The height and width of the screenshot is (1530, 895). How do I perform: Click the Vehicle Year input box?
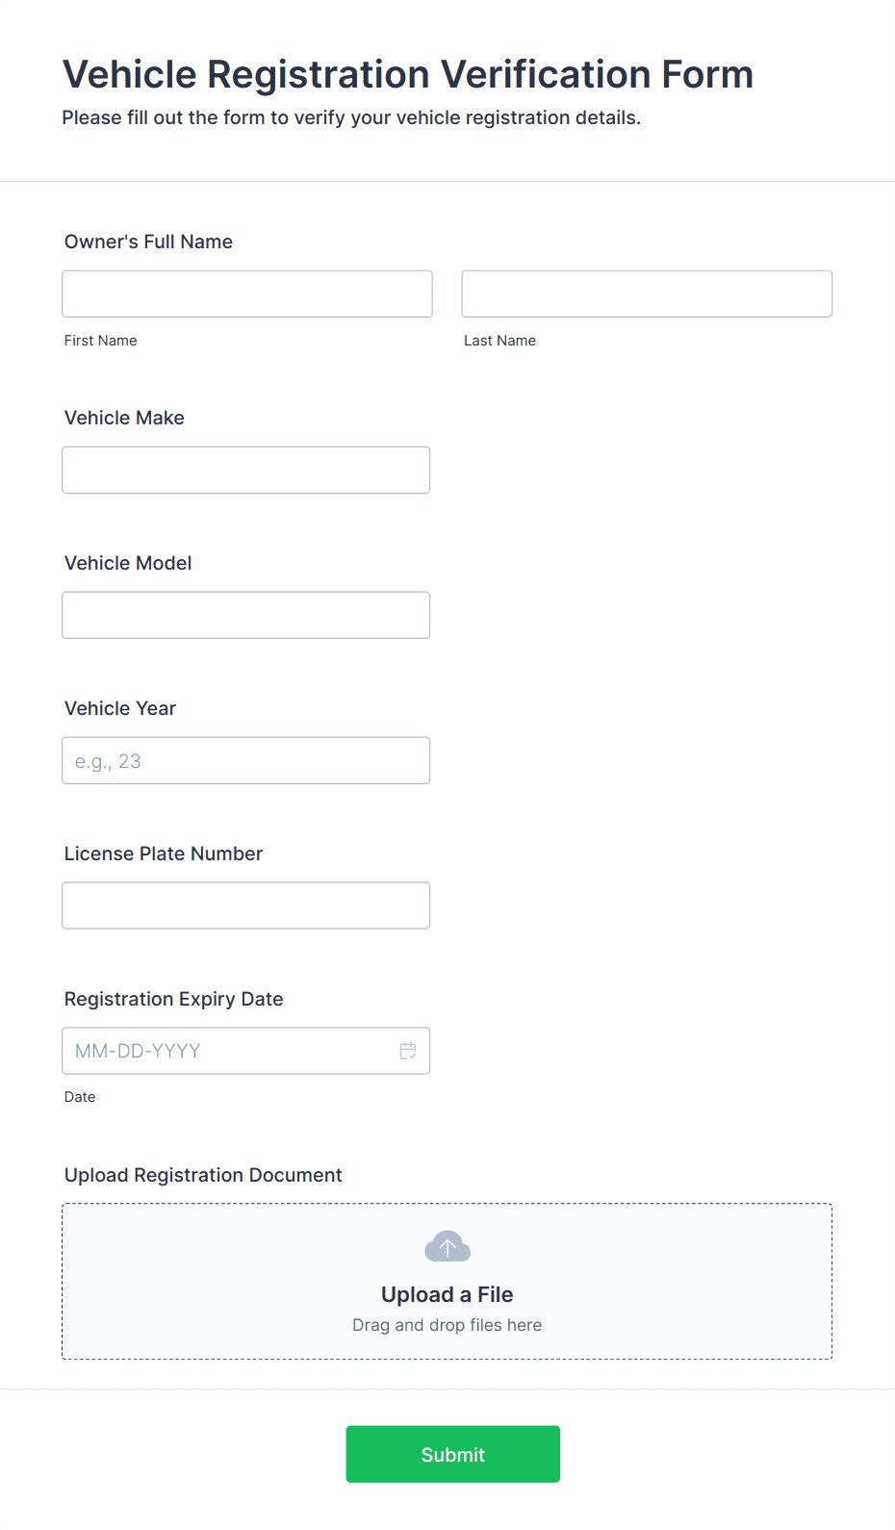(246, 760)
